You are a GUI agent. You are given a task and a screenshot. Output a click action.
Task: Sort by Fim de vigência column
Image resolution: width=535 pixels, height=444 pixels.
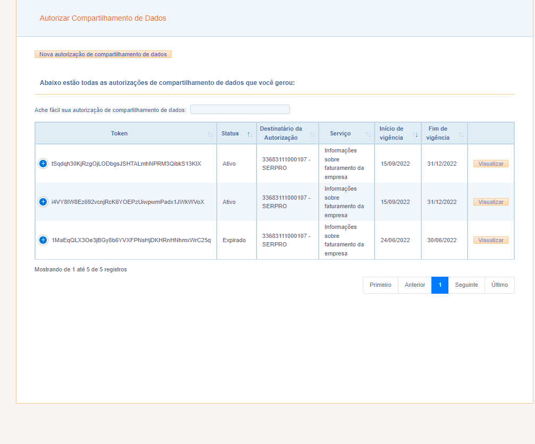[x=461, y=134]
